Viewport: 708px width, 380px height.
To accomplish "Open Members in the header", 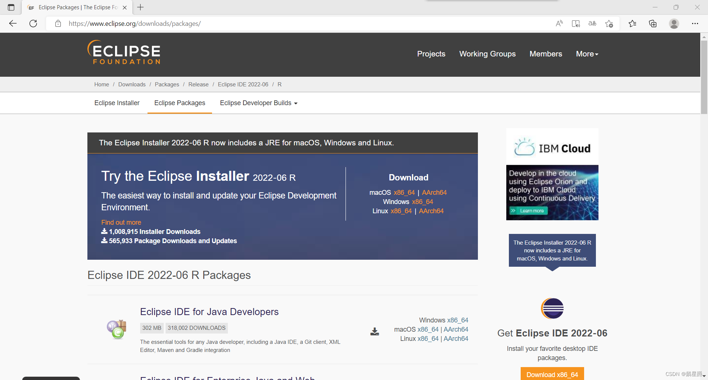I will [546, 54].
